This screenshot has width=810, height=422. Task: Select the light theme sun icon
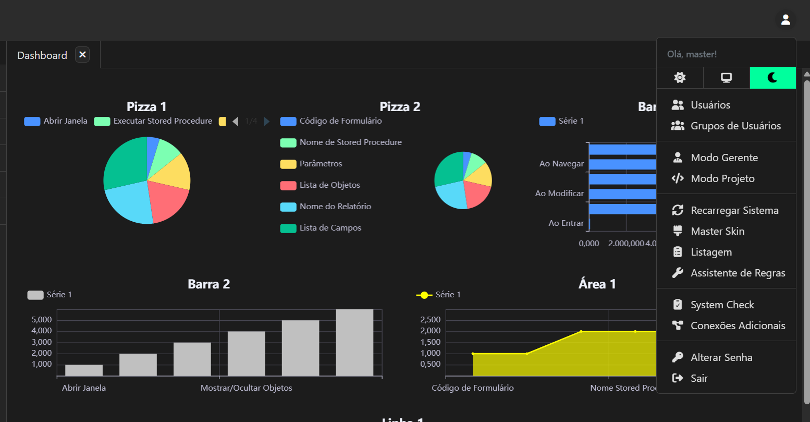[x=680, y=78]
